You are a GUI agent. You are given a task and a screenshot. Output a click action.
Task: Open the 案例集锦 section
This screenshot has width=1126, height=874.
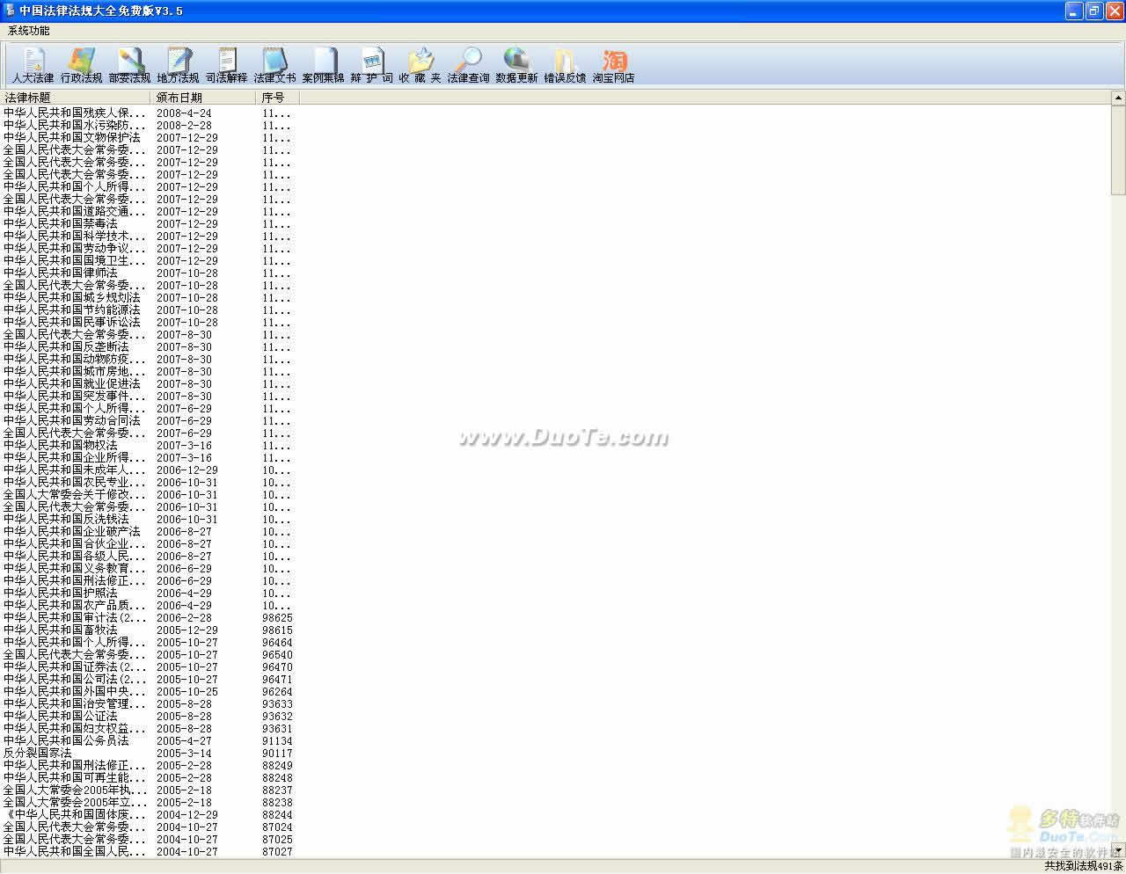[323, 66]
